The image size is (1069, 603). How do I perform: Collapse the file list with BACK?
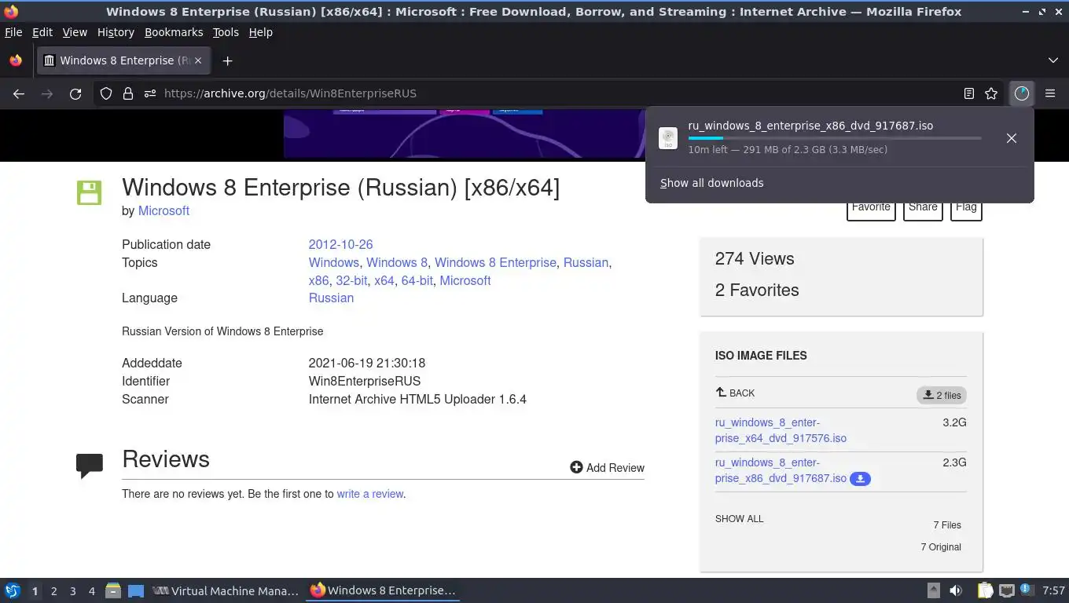pyautogui.click(x=735, y=393)
